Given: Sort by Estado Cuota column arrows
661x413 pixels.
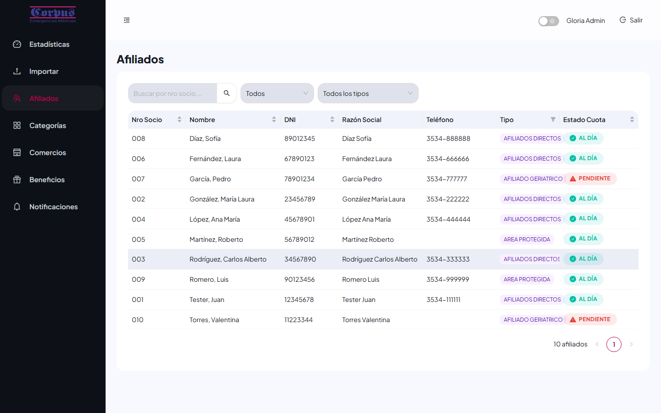Looking at the screenshot, I should click(x=632, y=120).
